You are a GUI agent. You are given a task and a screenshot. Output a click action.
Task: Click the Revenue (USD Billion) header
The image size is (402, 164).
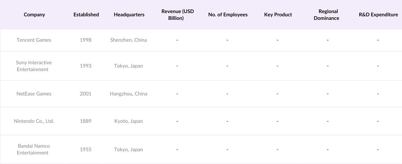tap(177, 15)
